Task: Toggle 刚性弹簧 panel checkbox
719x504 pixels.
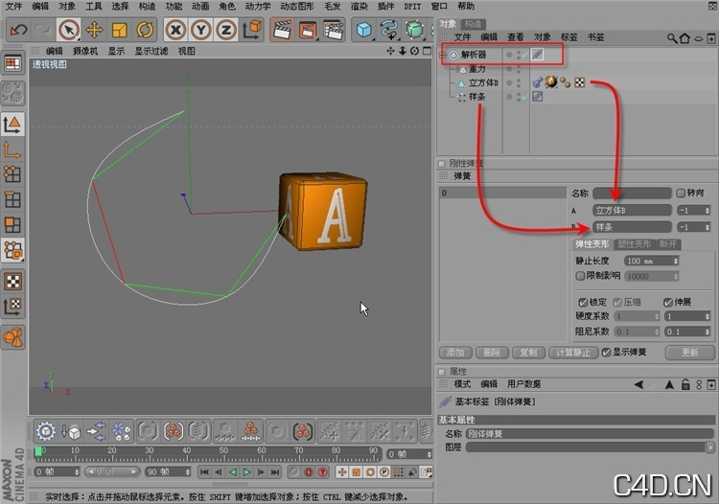Action: (x=442, y=164)
